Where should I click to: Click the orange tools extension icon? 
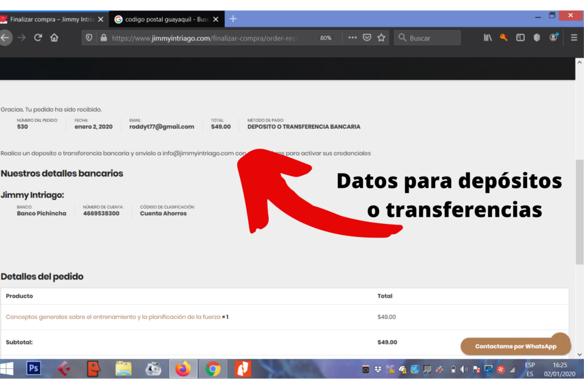[x=504, y=38]
